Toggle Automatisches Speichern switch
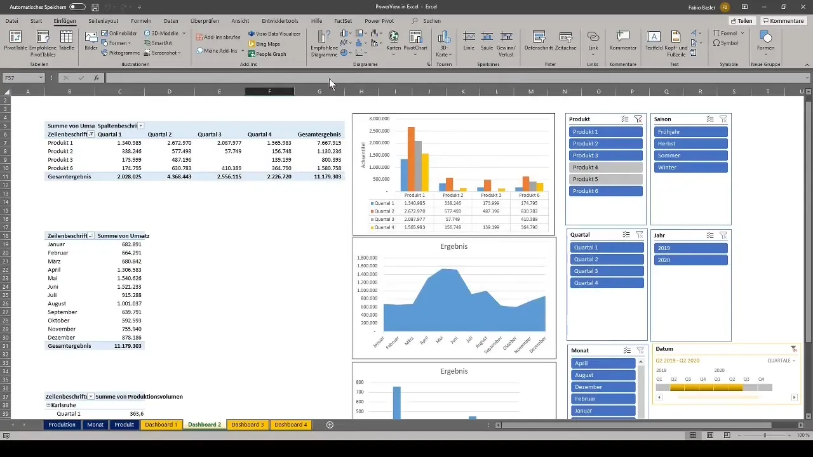 coord(77,6)
